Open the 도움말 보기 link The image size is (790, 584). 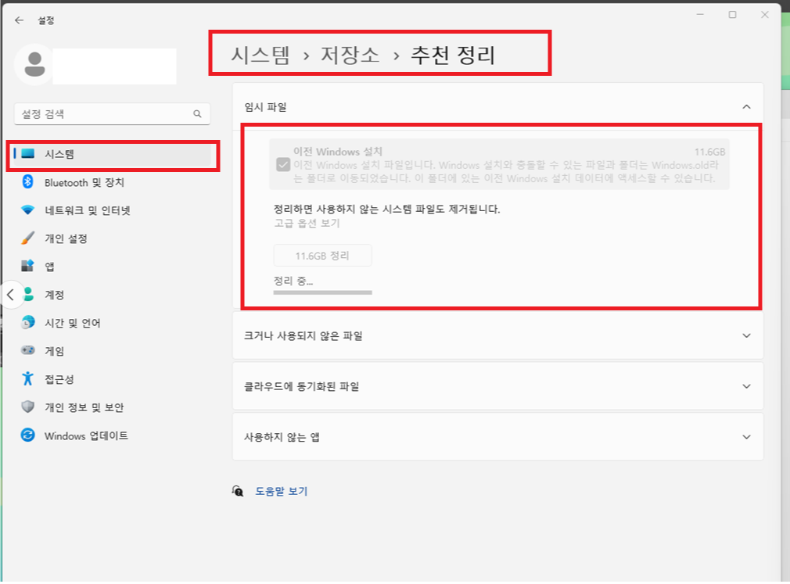(281, 491)
